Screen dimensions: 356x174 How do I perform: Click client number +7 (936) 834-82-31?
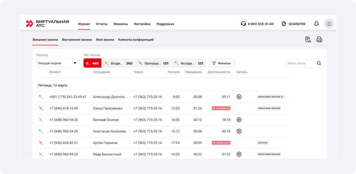click(x=64, y=143)
